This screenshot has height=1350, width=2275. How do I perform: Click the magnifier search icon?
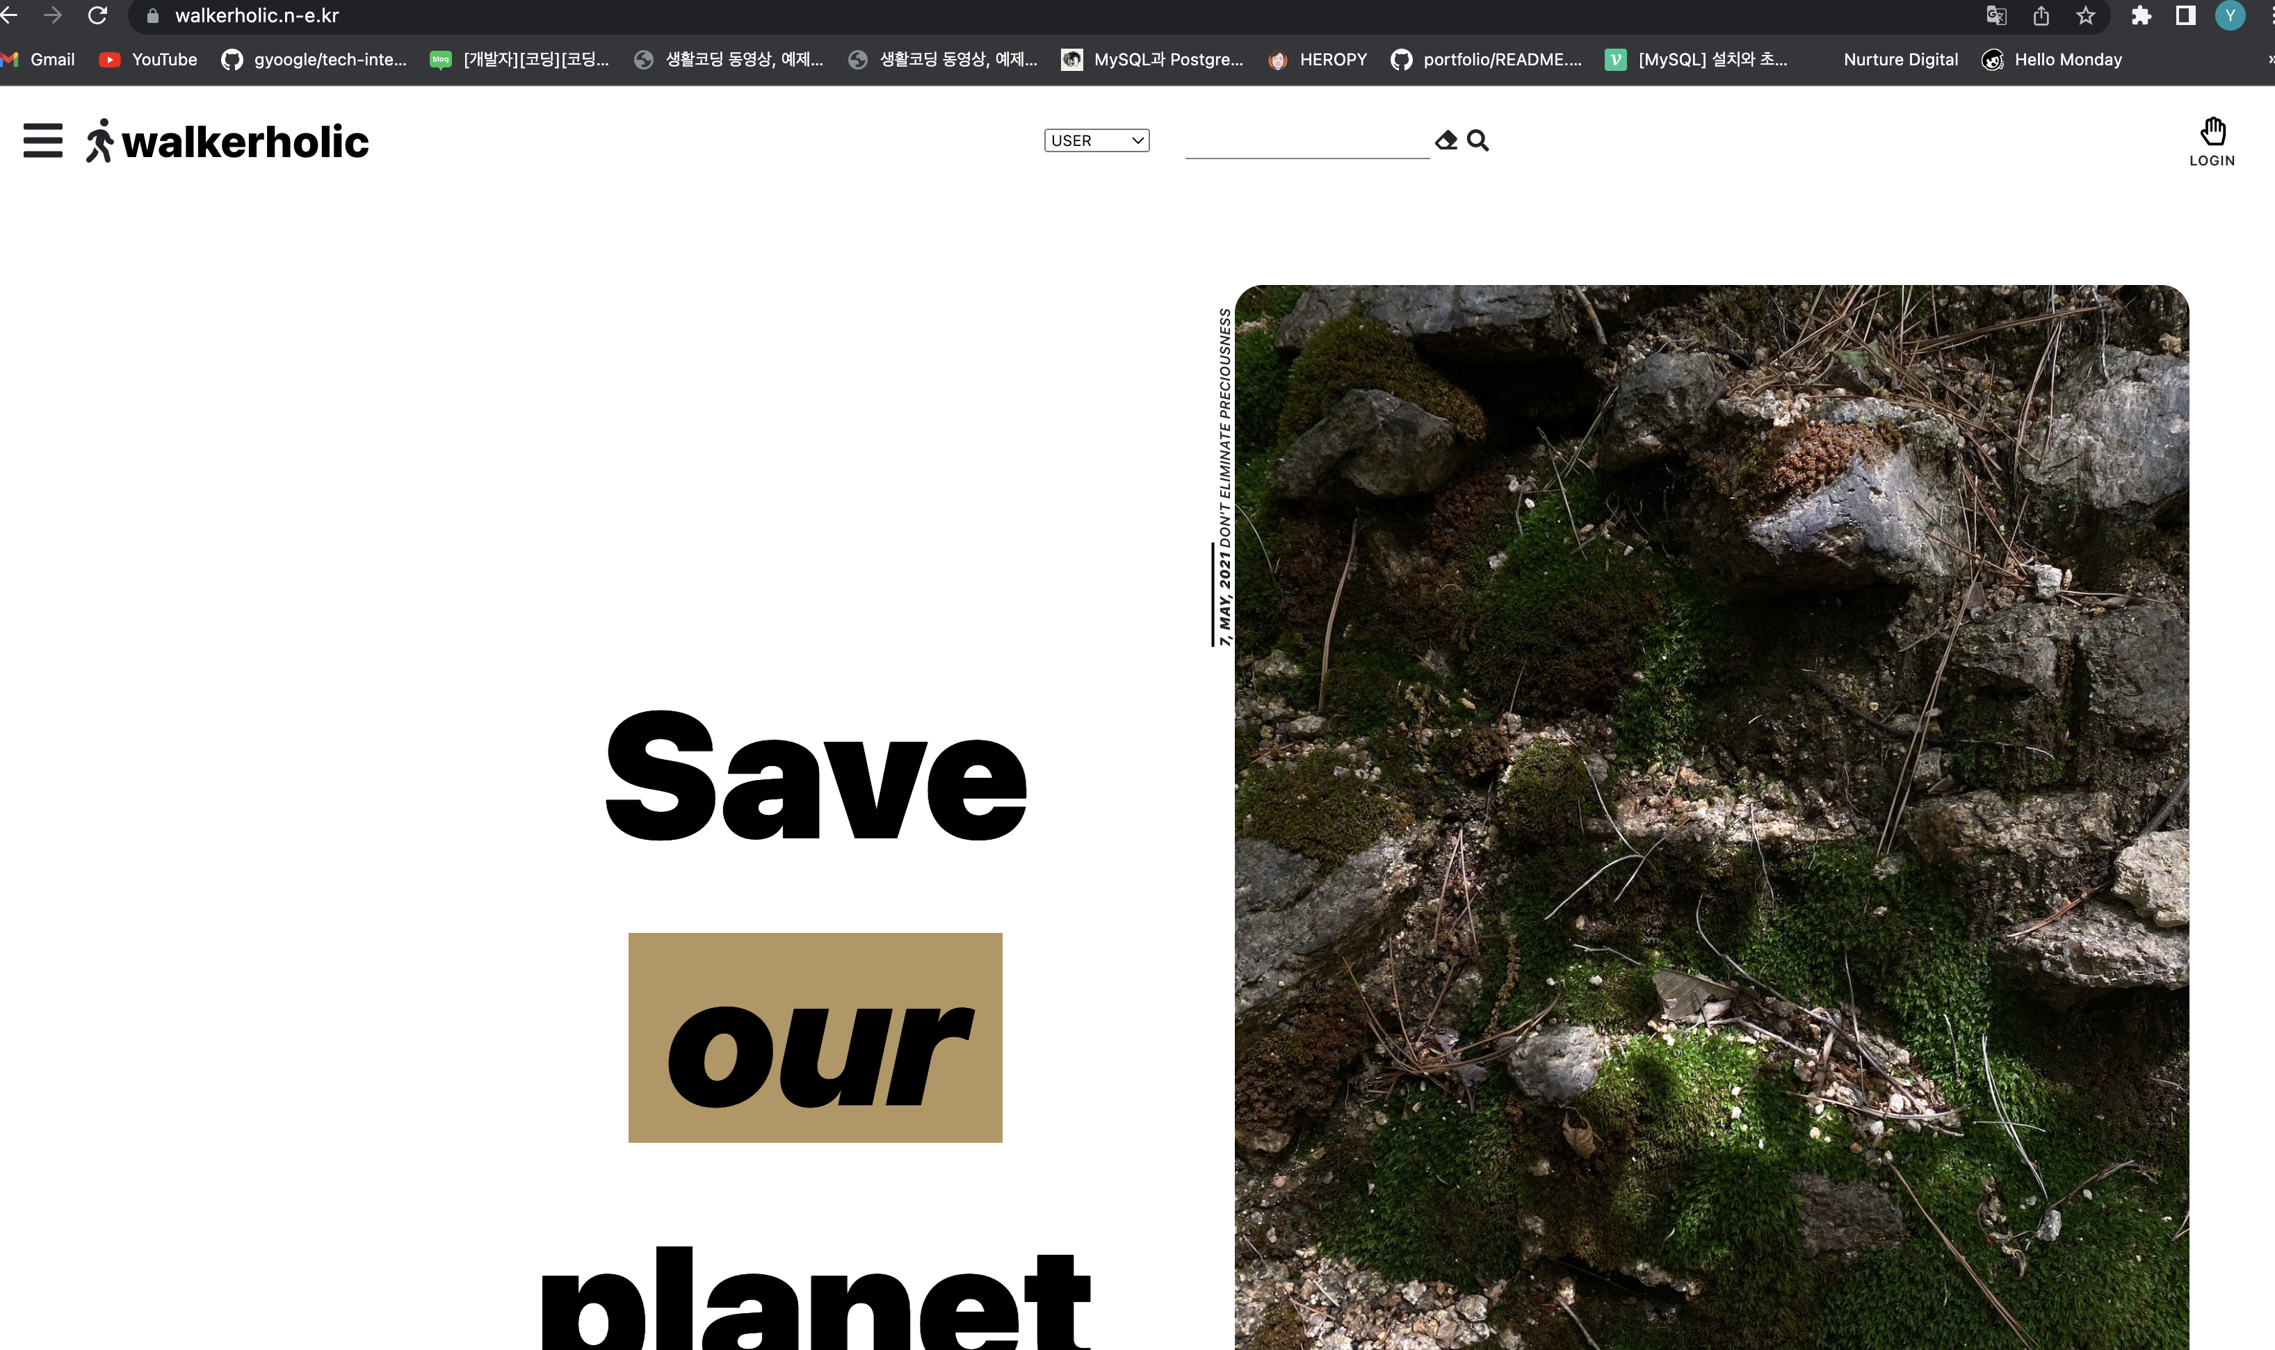[1478, 140]
